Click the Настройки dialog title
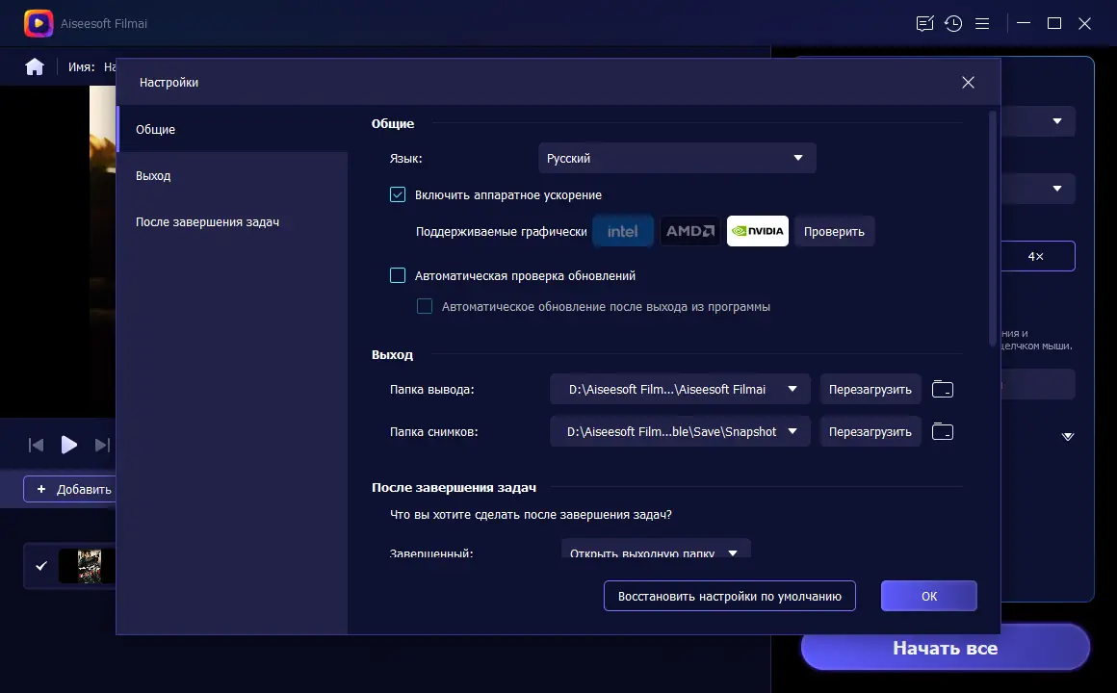The height and width of the screenshot is (693, 1117). click(169, 83)
